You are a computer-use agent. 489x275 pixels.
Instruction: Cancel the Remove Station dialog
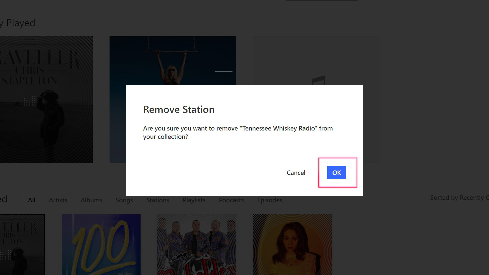[x=296, y=173]
